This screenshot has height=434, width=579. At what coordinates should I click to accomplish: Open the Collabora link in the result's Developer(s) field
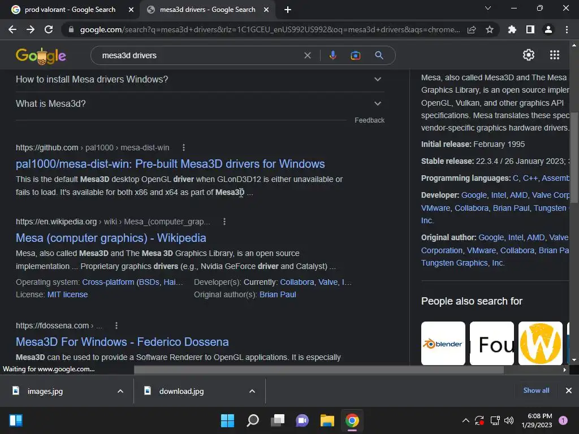pyautogui.click(x=297, y=282)
